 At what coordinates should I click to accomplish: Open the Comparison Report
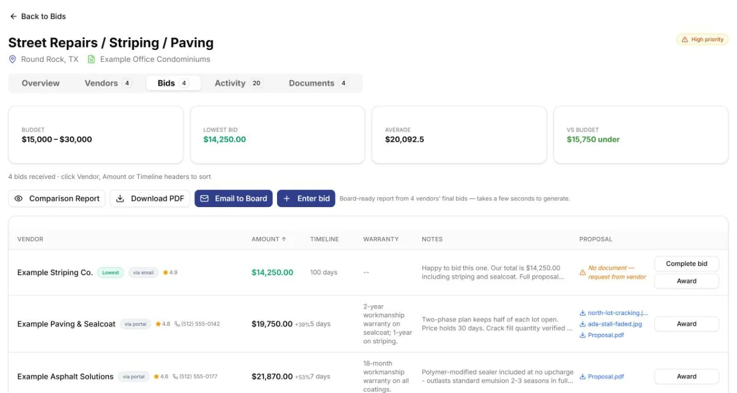(x=57, y=199)
